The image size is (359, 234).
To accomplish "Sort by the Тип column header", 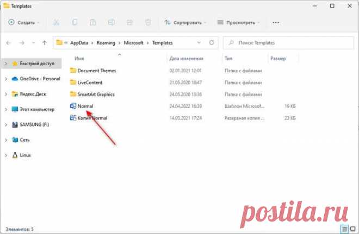I will [228, 59].
